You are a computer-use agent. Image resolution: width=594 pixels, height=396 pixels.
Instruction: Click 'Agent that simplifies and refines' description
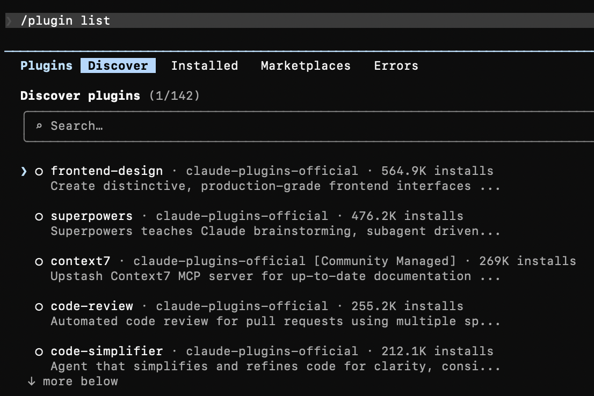(276, 366)
